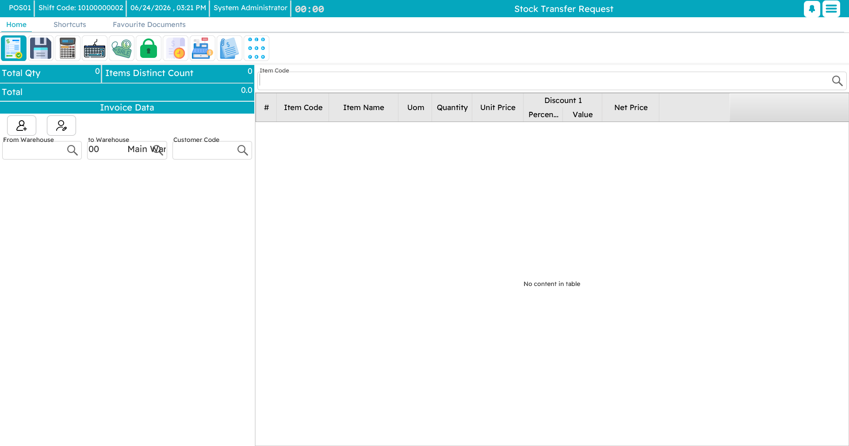Click the cash register icon

203,48
